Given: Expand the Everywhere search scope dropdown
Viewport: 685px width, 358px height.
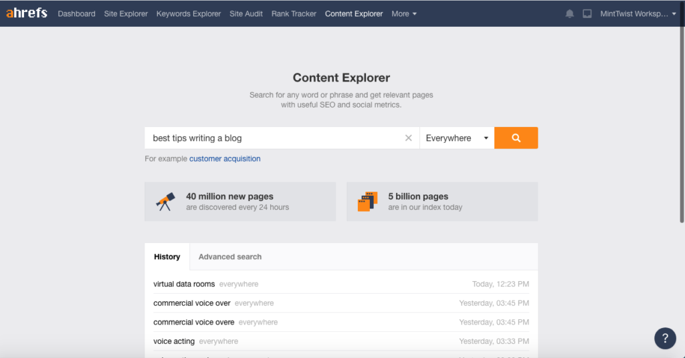Looking at the screenshot, I should 457,138.
